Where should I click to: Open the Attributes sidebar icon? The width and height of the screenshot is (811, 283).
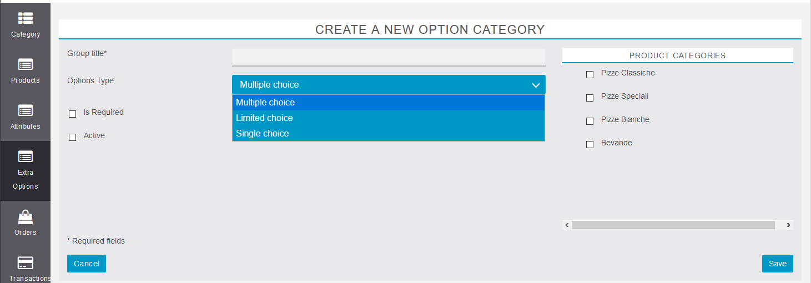pos(25,110)
